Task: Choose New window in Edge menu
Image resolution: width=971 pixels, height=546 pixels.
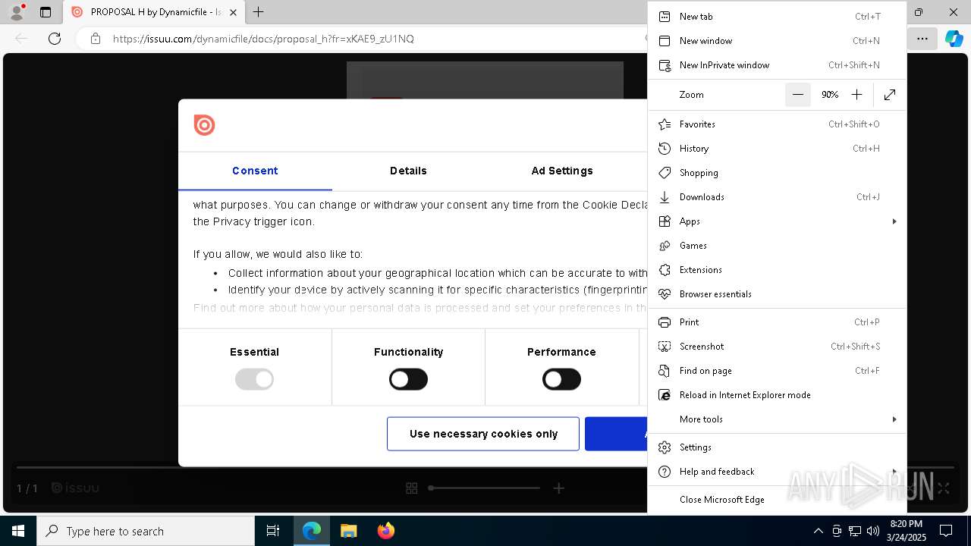Action: [x=777, y=41]
